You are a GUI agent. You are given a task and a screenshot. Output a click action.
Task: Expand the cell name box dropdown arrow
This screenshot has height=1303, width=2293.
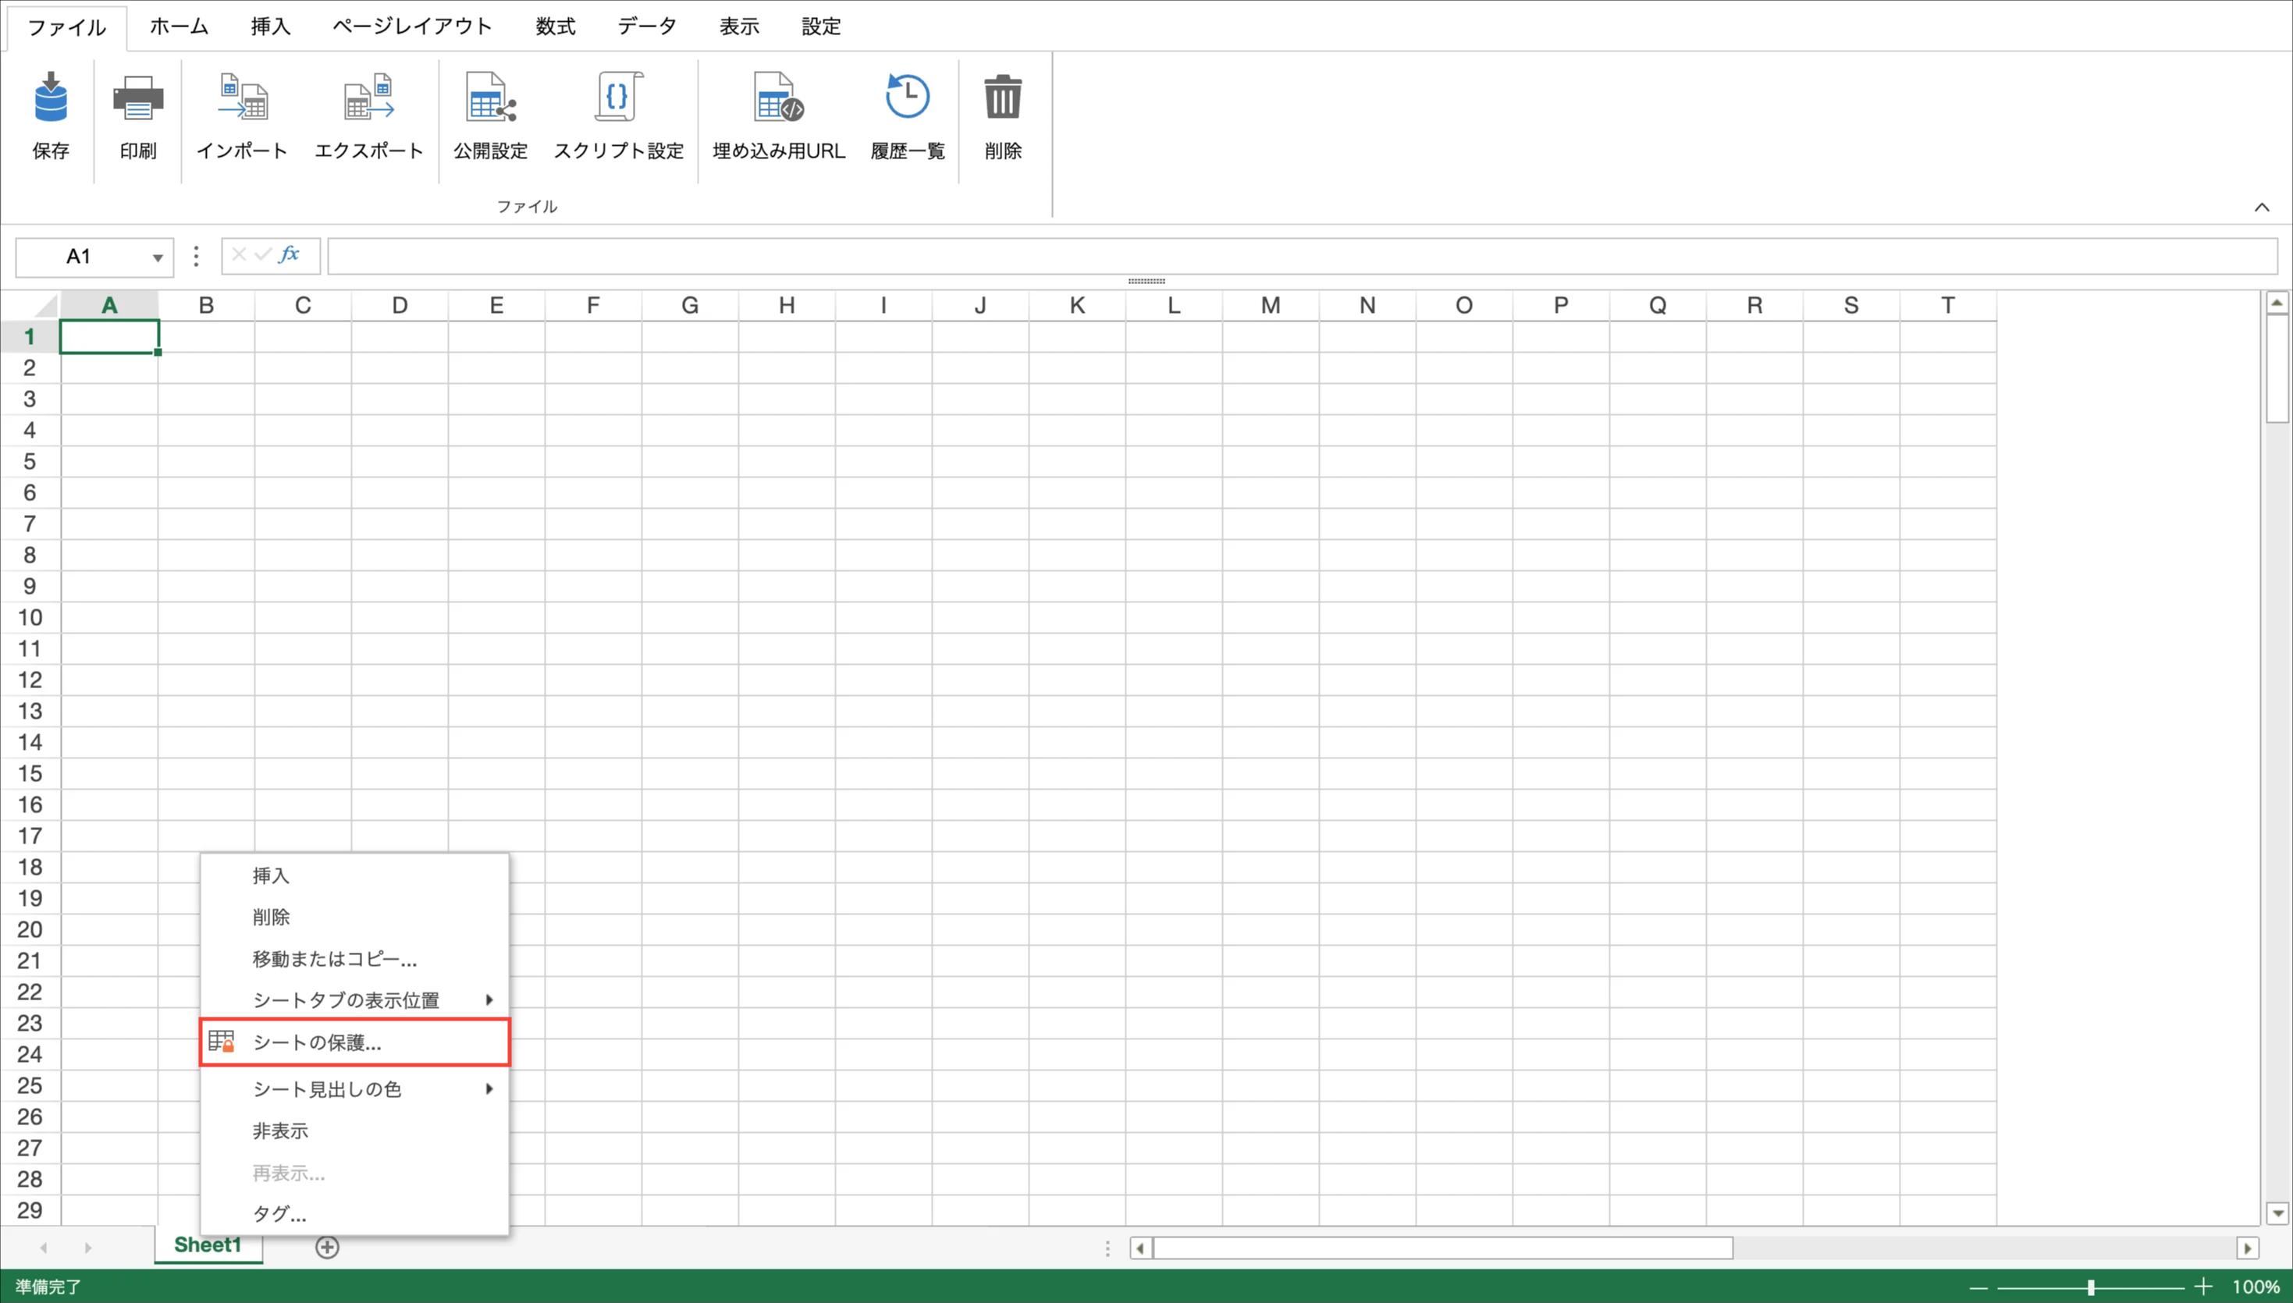point(158,257)
